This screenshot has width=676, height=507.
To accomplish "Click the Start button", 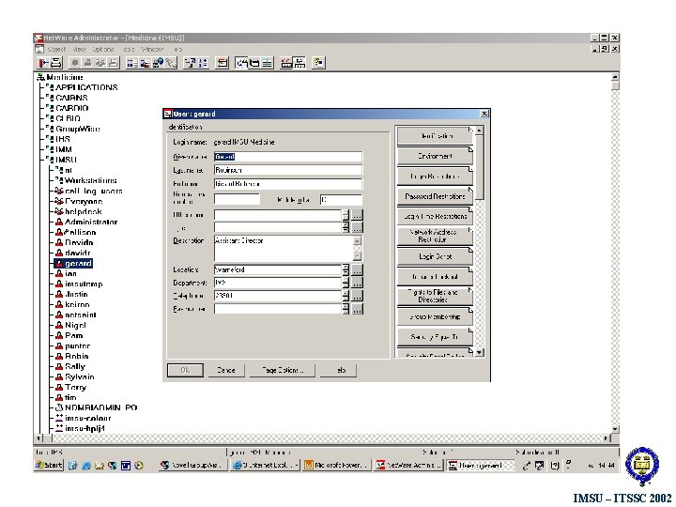I will [x=49, y=465].
